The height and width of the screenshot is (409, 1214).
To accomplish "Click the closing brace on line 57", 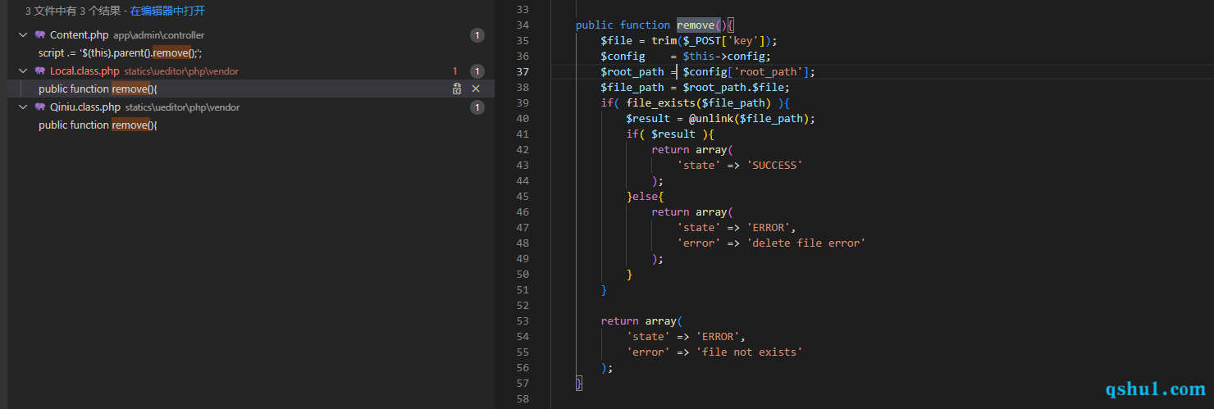I will click(579, 384).
